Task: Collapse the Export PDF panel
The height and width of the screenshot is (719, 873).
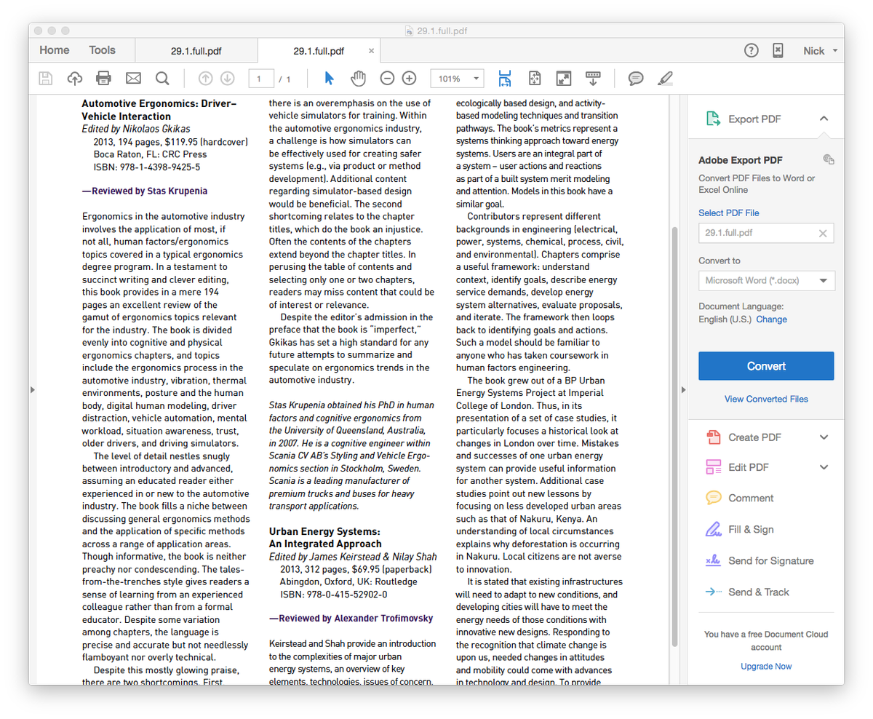Action: 824,119
